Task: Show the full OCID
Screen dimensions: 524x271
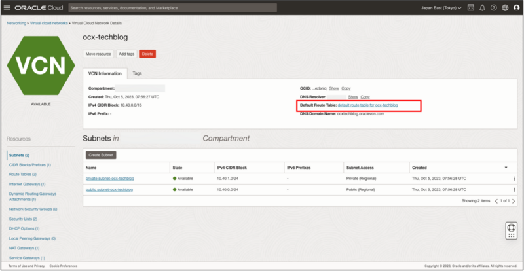Action: [334, 88]
